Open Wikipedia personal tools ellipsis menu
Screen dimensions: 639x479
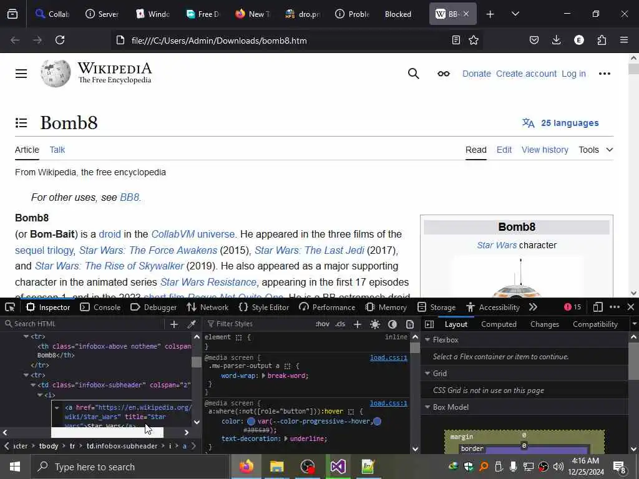604,74
